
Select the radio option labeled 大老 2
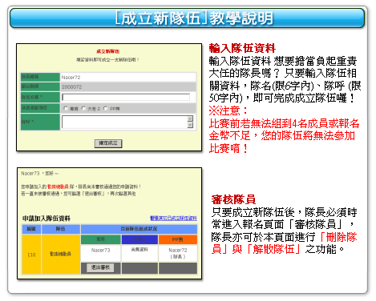tap(83, 108)
